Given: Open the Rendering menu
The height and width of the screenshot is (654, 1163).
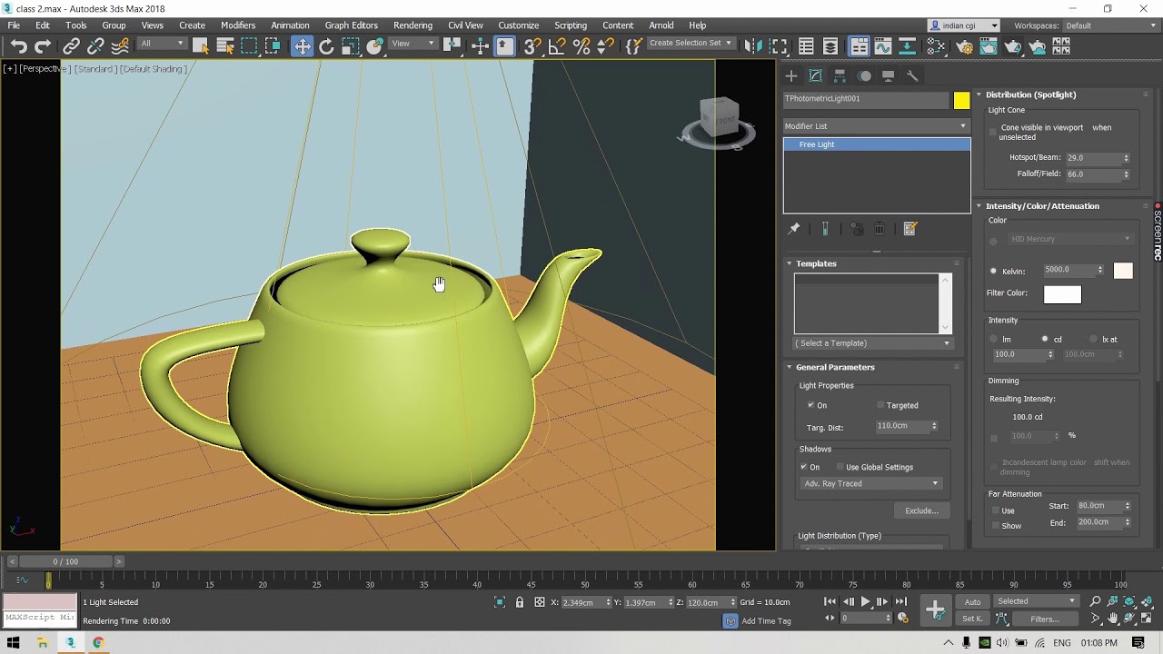Looking at the screenshot, I should (413, 25).
